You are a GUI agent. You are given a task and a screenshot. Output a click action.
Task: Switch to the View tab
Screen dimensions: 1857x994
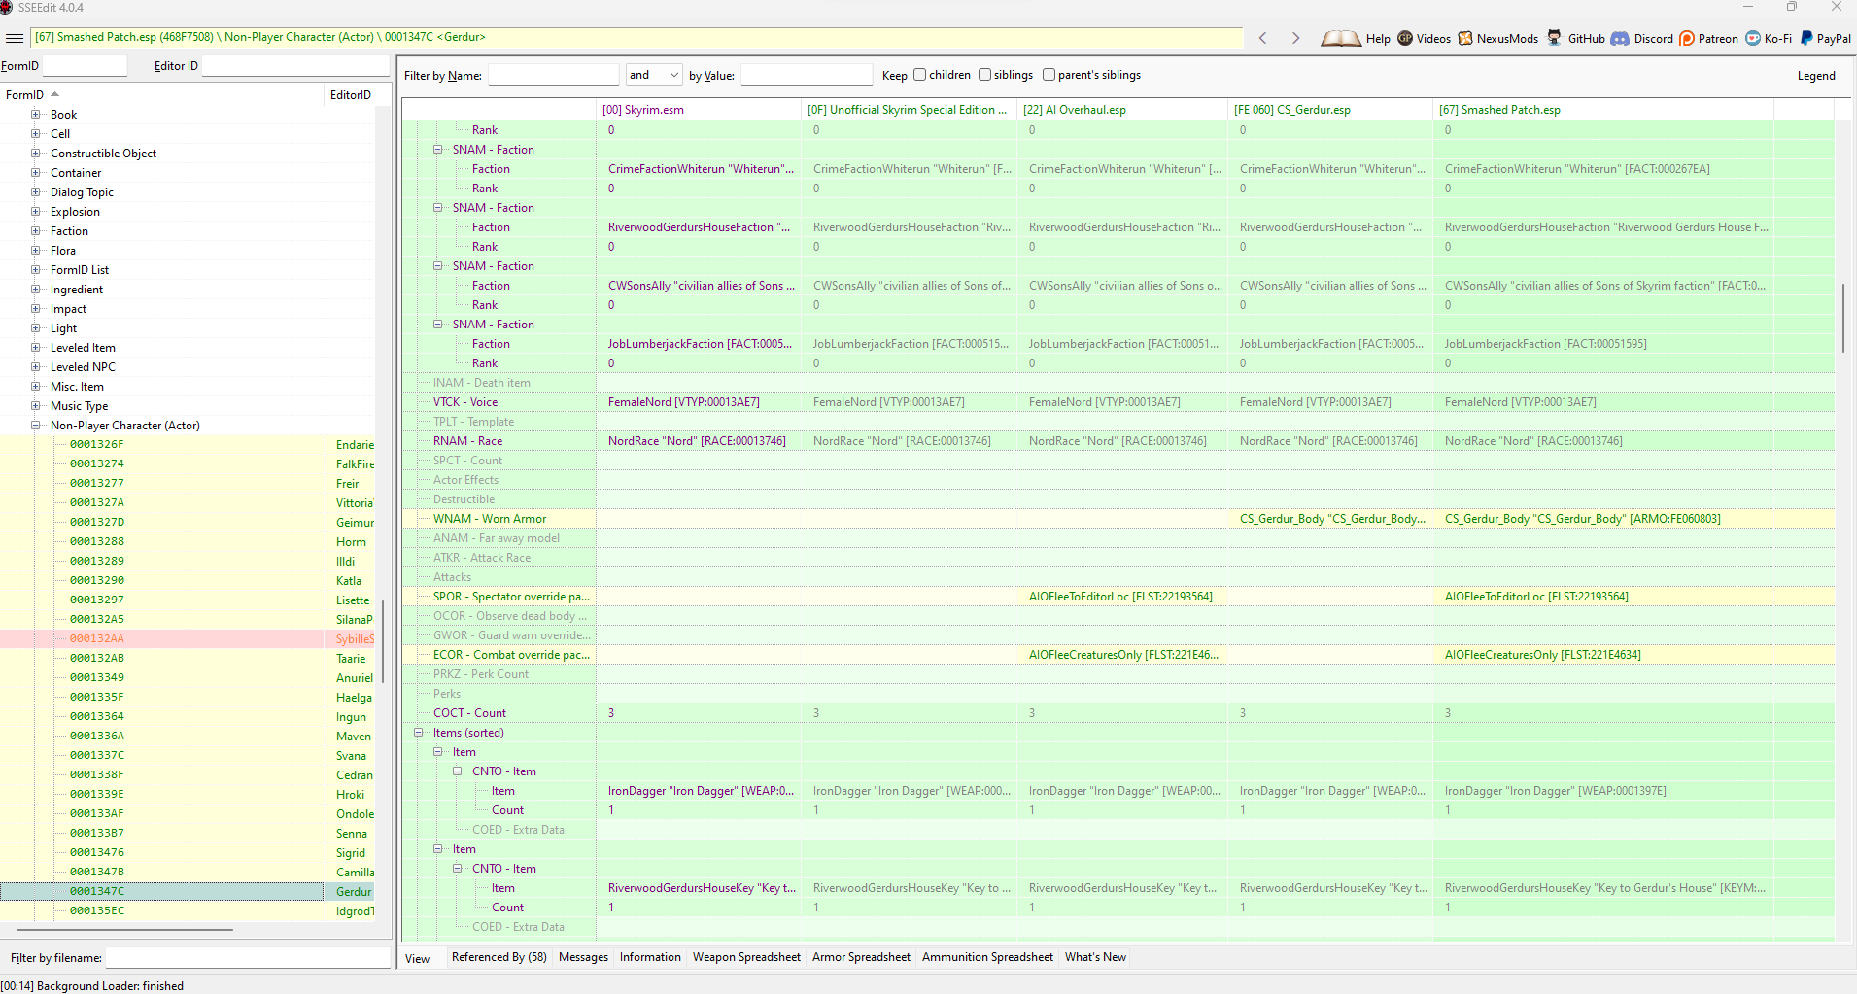418,958
